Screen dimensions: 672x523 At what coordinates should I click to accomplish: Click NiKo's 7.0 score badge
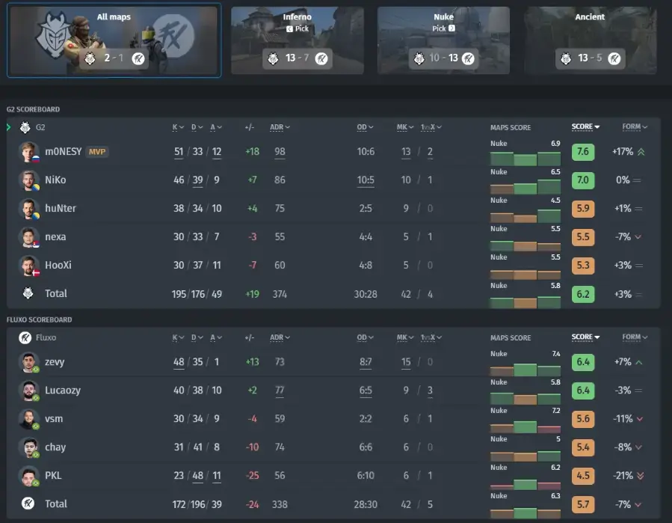(583, 180)
